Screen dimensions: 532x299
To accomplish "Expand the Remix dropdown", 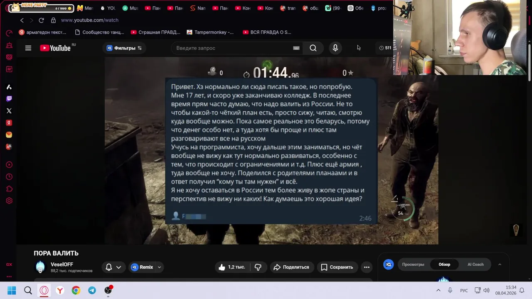I will coord(159,267).
